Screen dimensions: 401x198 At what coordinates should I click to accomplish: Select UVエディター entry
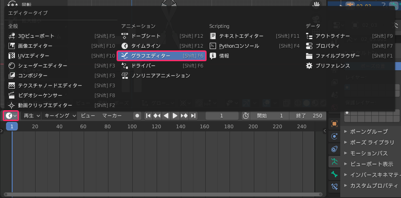[x=62, y=56]
